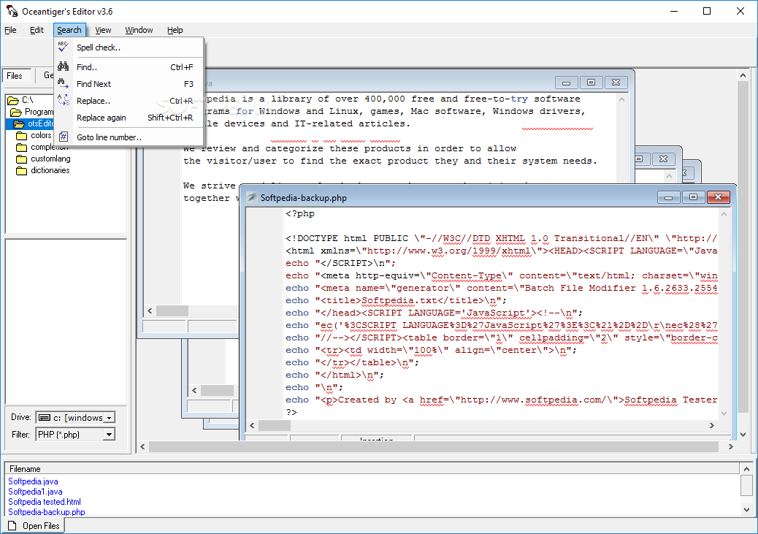Click the ?> closing tag line
Image resolution: width=758 pixels, height=534 pixels.
(x=291, y=412)
